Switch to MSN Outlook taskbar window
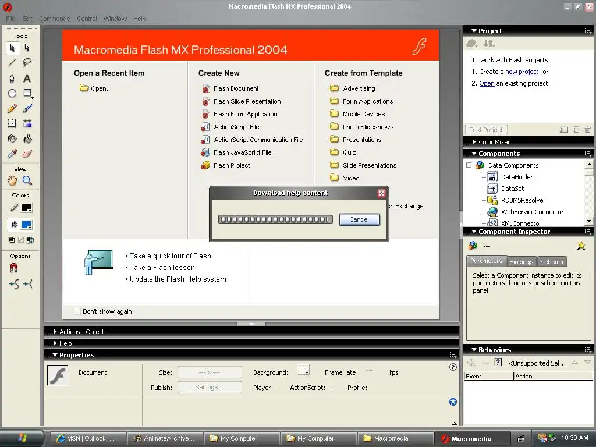 [x=88, y=438]
